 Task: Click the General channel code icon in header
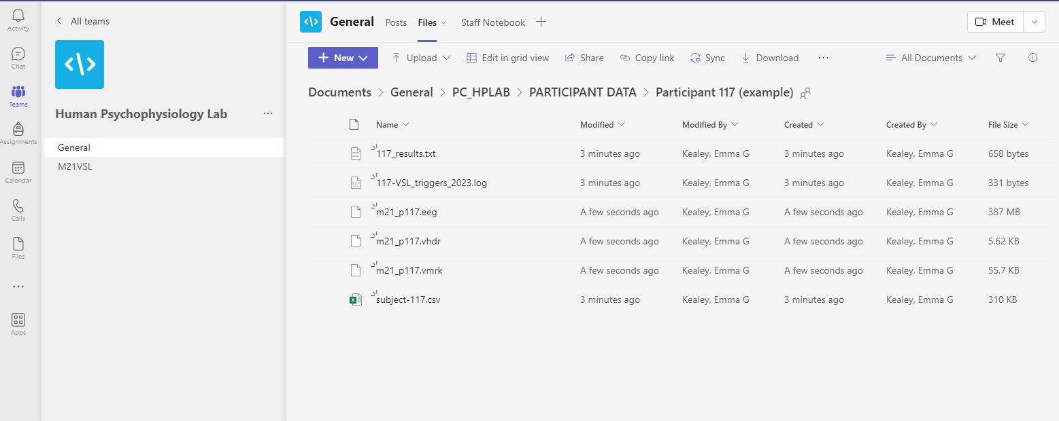pos(311,22)
